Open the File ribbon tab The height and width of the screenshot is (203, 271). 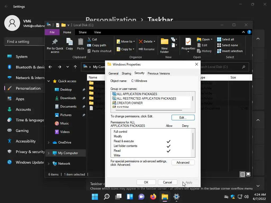(x=52, y=32)
